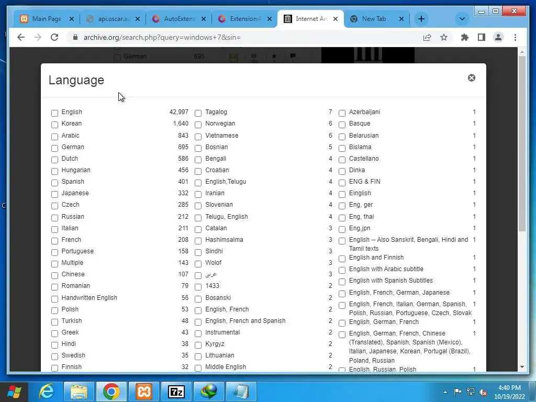
Task: Open the globe download manager taskbar icon
Action: 209,392
